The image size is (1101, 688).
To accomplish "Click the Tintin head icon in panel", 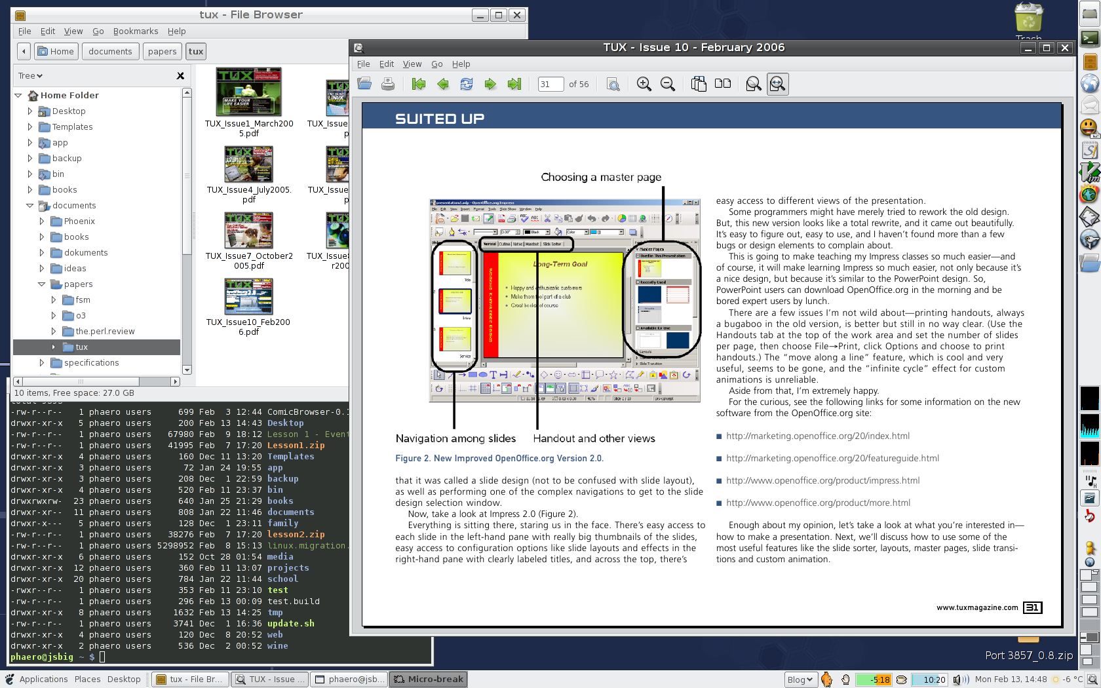I will 827,679.
